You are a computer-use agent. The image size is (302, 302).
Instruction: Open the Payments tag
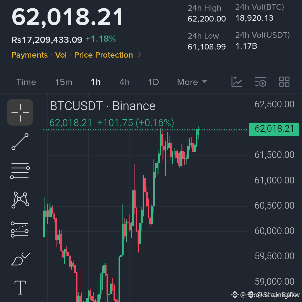tap(30, 55)
